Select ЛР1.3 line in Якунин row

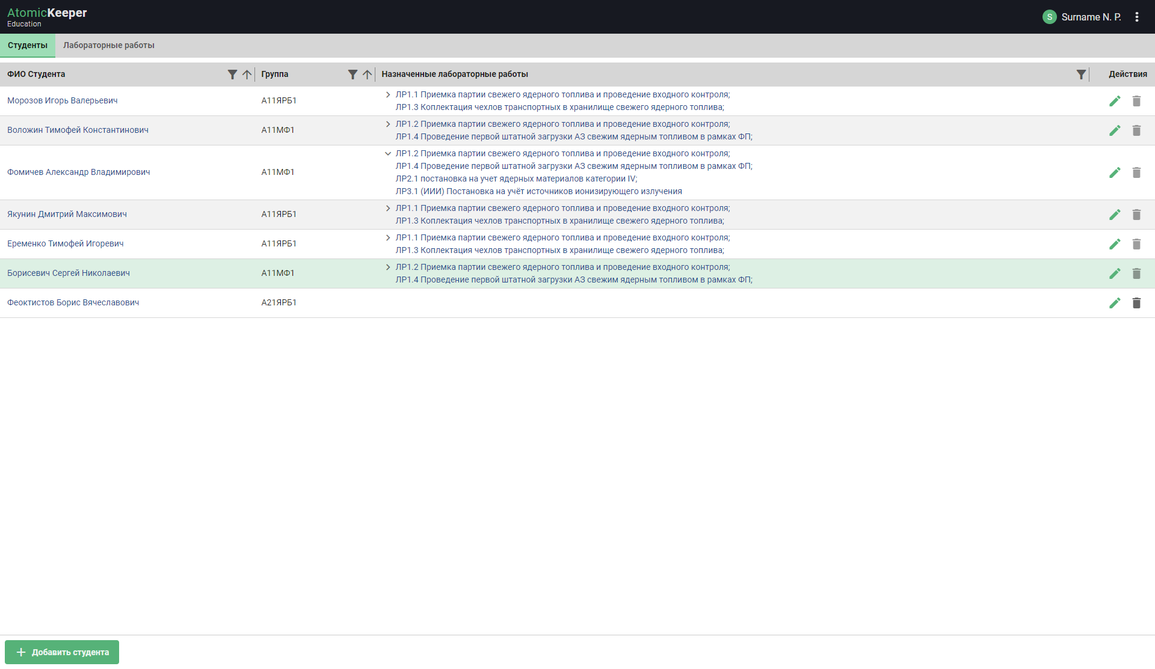pyautogui.click(x=560, y=221)
